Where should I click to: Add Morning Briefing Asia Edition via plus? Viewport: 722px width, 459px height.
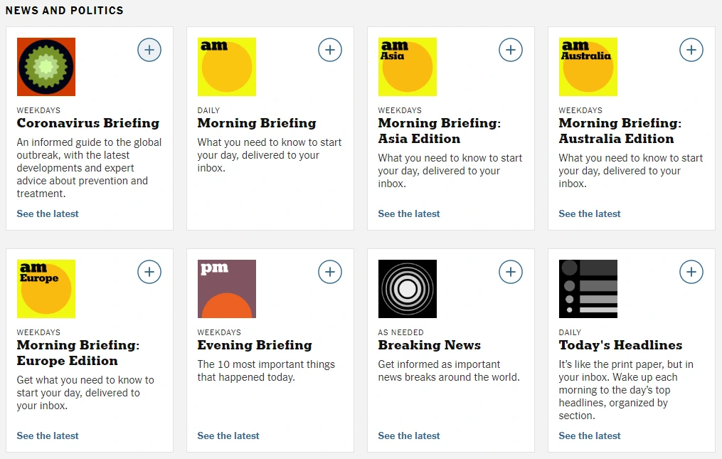(510, 50)
